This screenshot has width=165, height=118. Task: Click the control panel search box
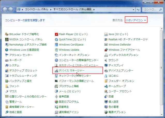[152, 10]
